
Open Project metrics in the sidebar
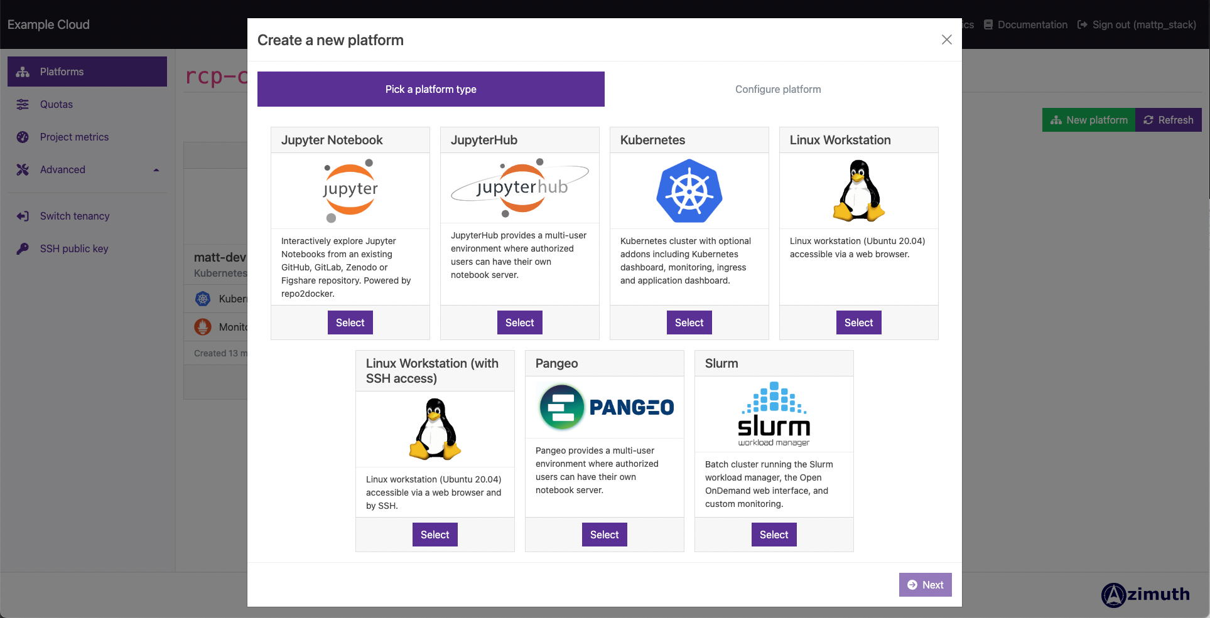[x=87, y=137]
